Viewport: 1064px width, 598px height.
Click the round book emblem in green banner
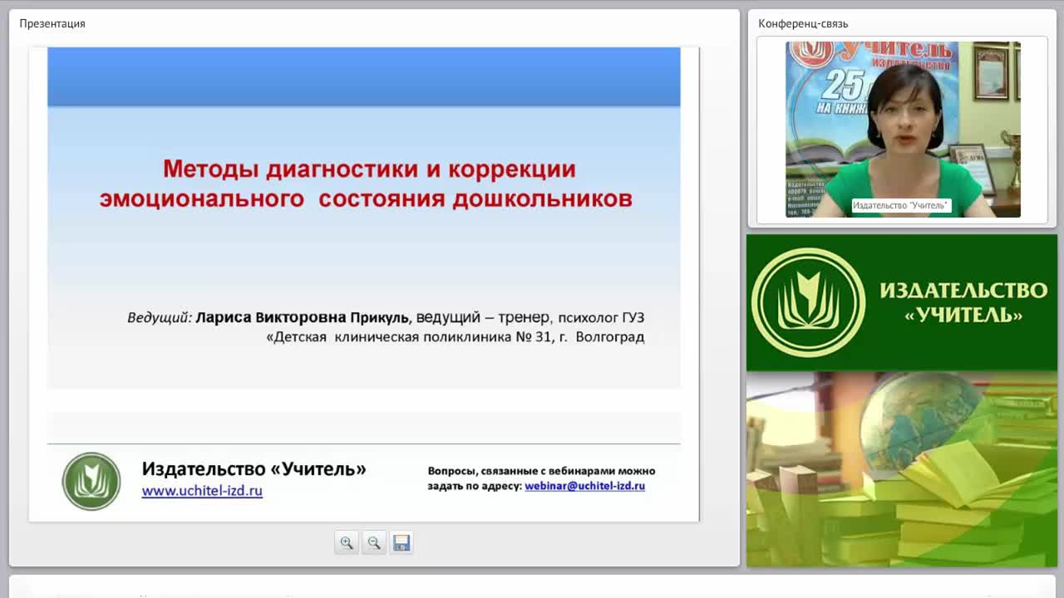point(808,302)
